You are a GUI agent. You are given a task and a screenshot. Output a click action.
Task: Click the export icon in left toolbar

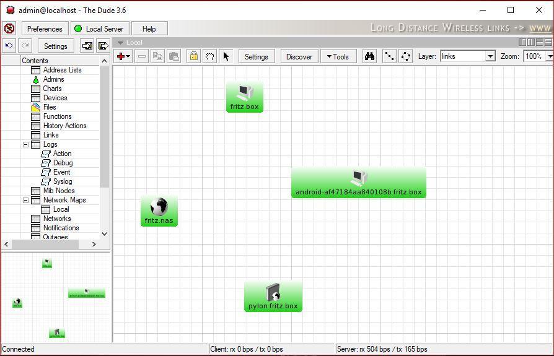coord(103,46)
